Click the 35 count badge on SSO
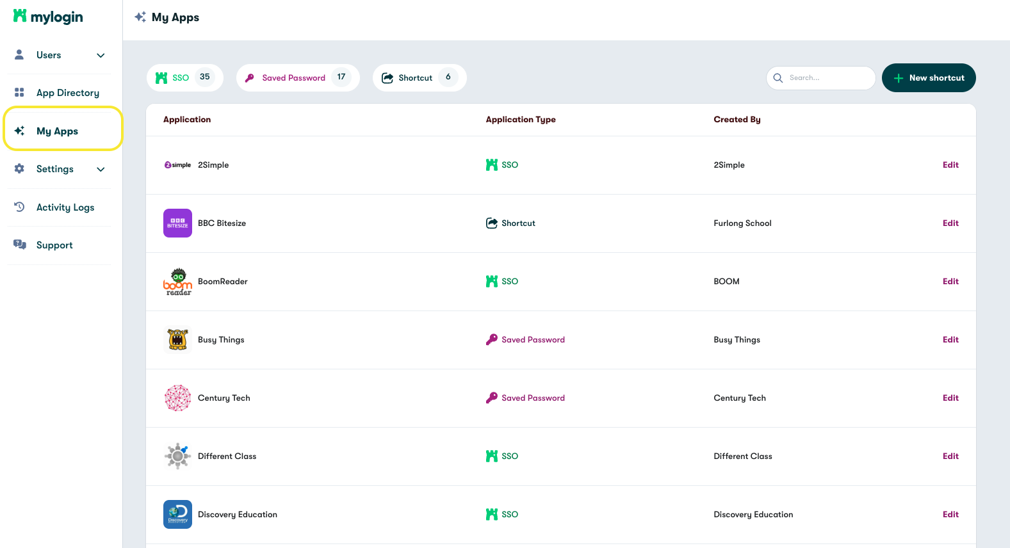The width and height of the screenshot is (1010, 548). [205, 77]
